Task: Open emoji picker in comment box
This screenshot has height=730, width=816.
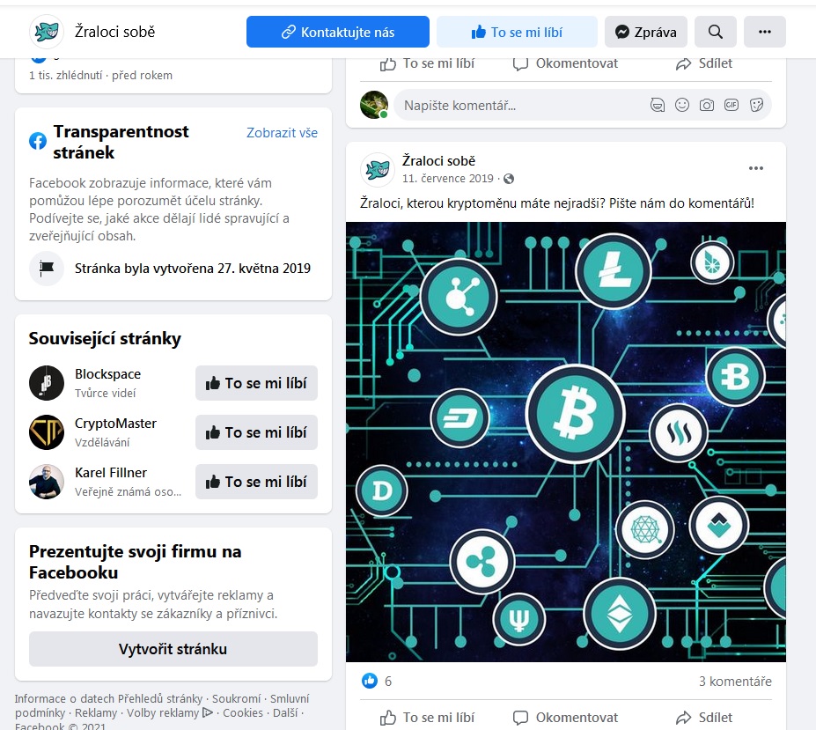Action: (x=681, y=105)
